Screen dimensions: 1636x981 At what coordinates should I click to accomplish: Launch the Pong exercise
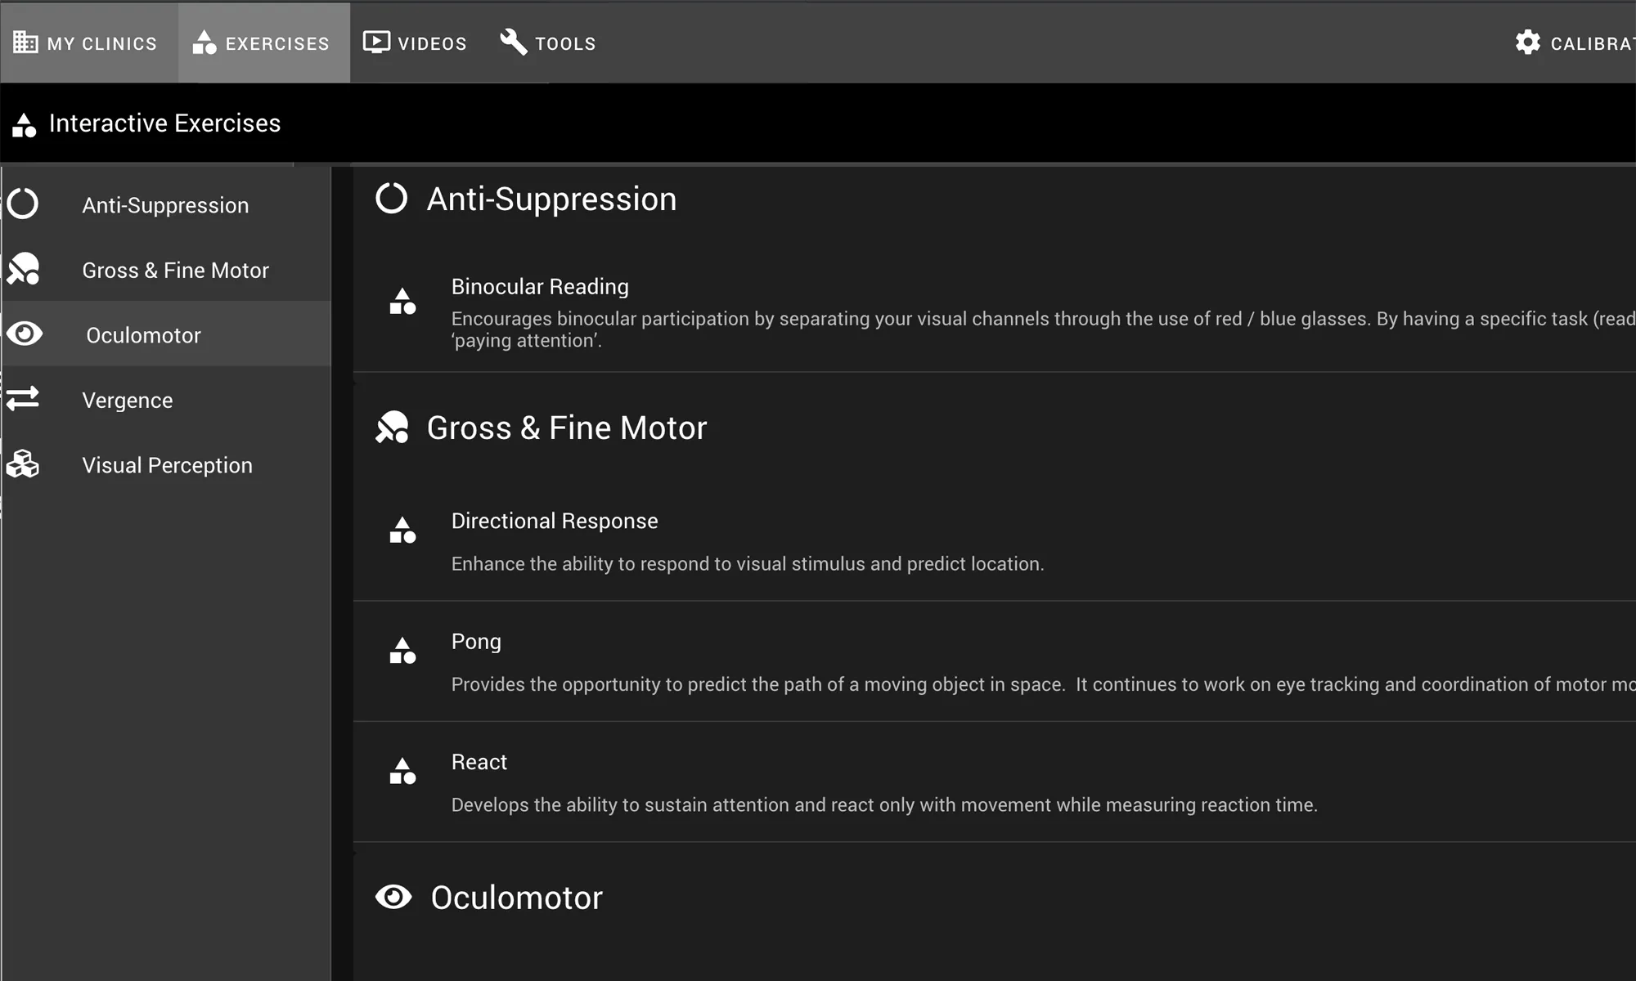click(476, 642)
